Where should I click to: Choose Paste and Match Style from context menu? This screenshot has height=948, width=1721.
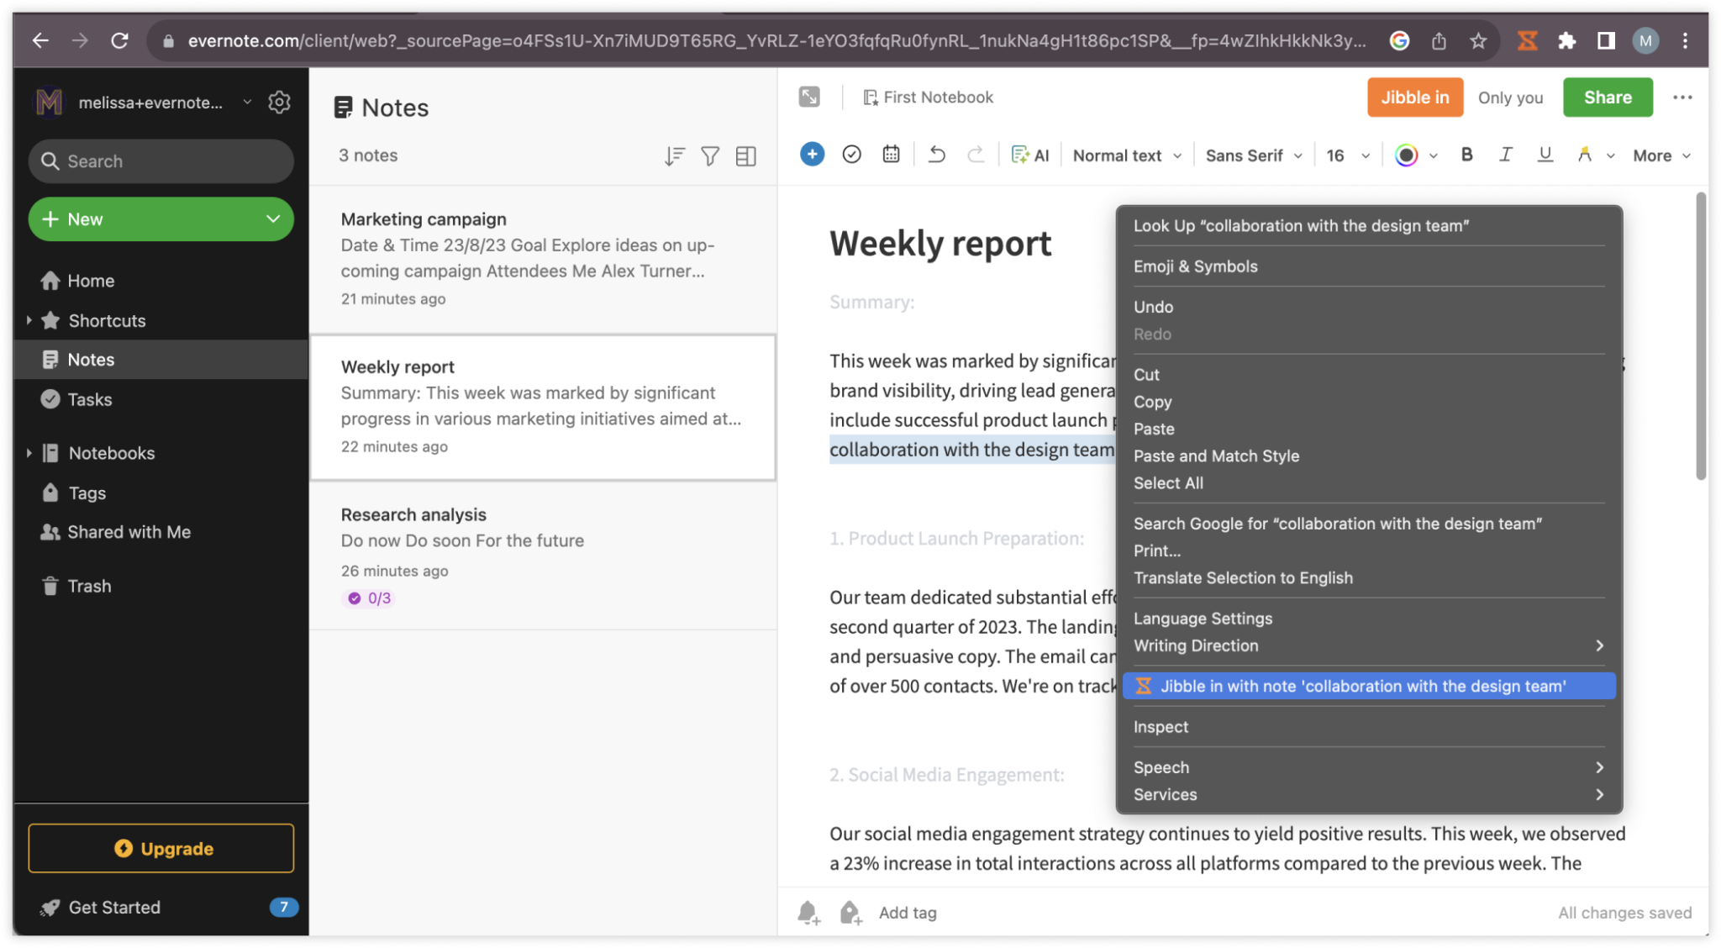[1216, 456]
